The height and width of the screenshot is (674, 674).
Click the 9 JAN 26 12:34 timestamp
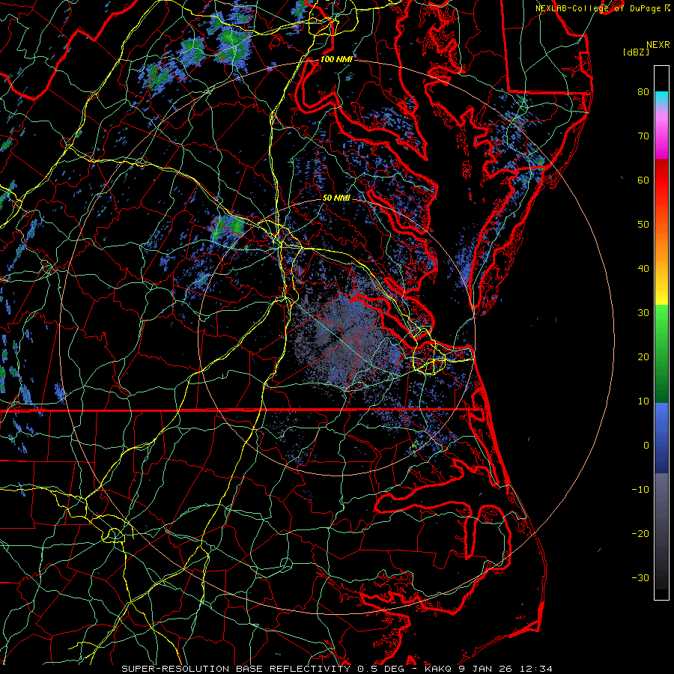click(507, 669)
